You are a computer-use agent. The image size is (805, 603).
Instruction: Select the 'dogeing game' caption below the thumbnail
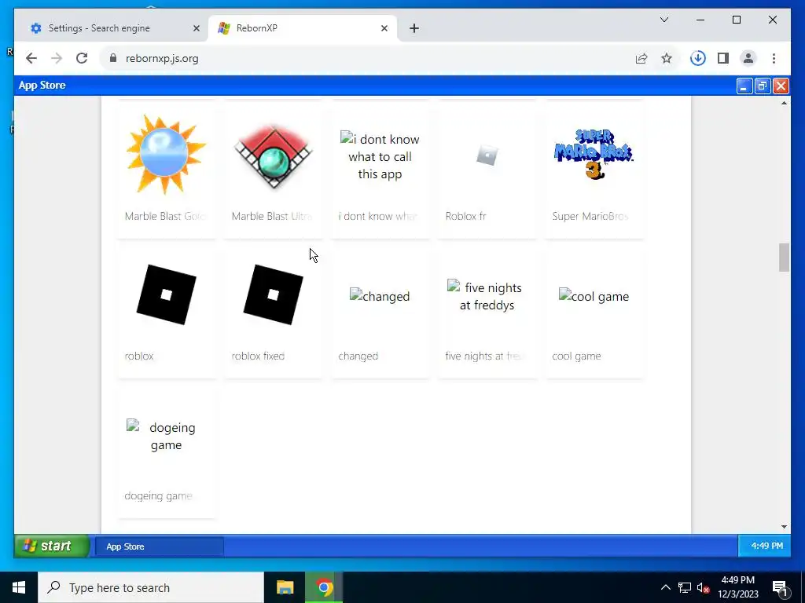coord(159,496)
